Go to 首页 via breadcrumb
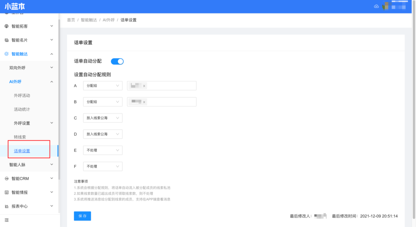 click(x=71, y=20)
